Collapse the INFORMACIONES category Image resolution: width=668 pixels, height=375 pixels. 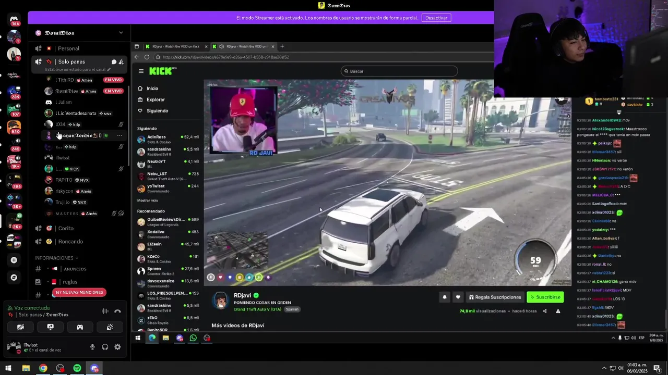[x=56, y=258]
